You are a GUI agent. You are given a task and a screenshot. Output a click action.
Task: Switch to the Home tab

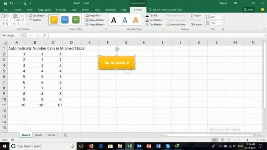pos(18,10)
